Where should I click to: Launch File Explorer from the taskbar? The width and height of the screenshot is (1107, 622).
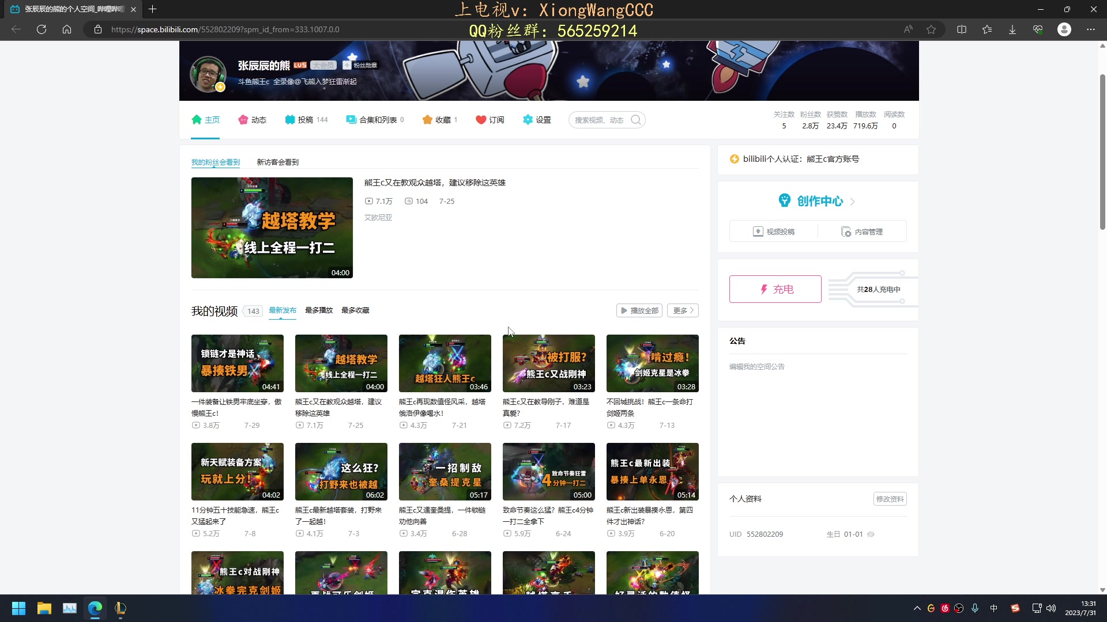pos(43,608)
